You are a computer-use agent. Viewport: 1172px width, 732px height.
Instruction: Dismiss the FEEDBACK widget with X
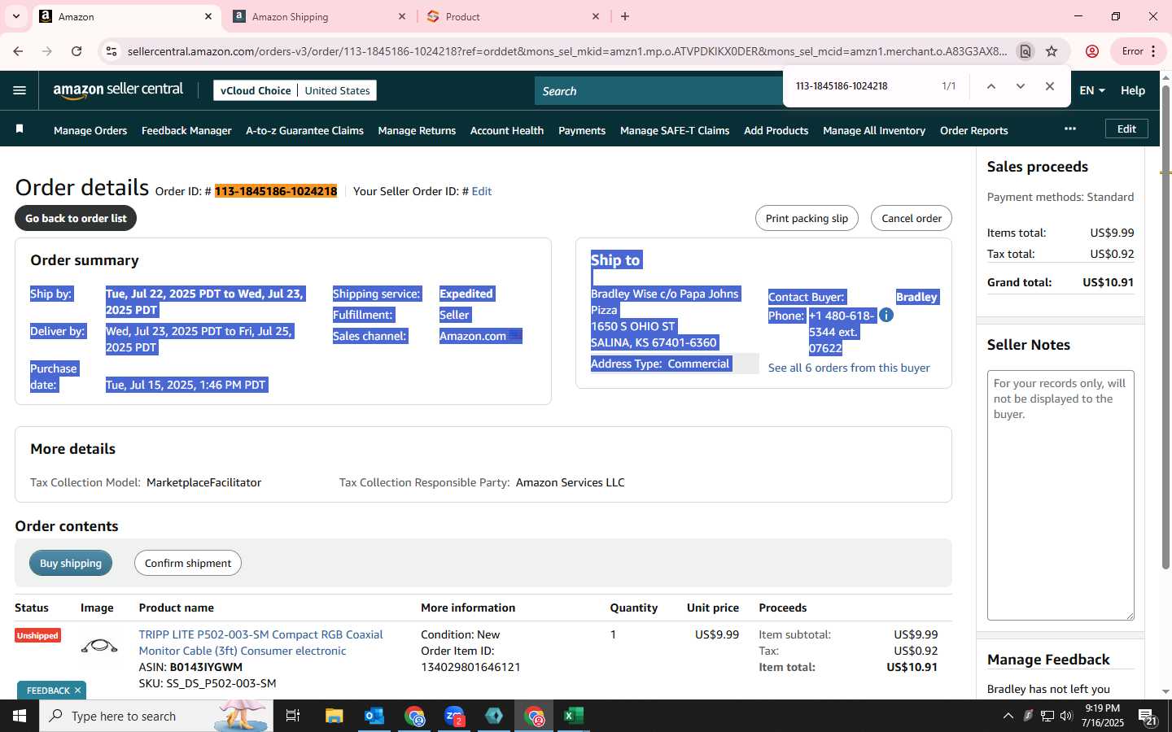tap(77, 691)
